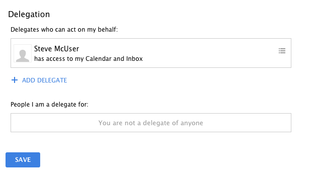Click the 'You are not a delegate of anyone' message

(151, 123)
